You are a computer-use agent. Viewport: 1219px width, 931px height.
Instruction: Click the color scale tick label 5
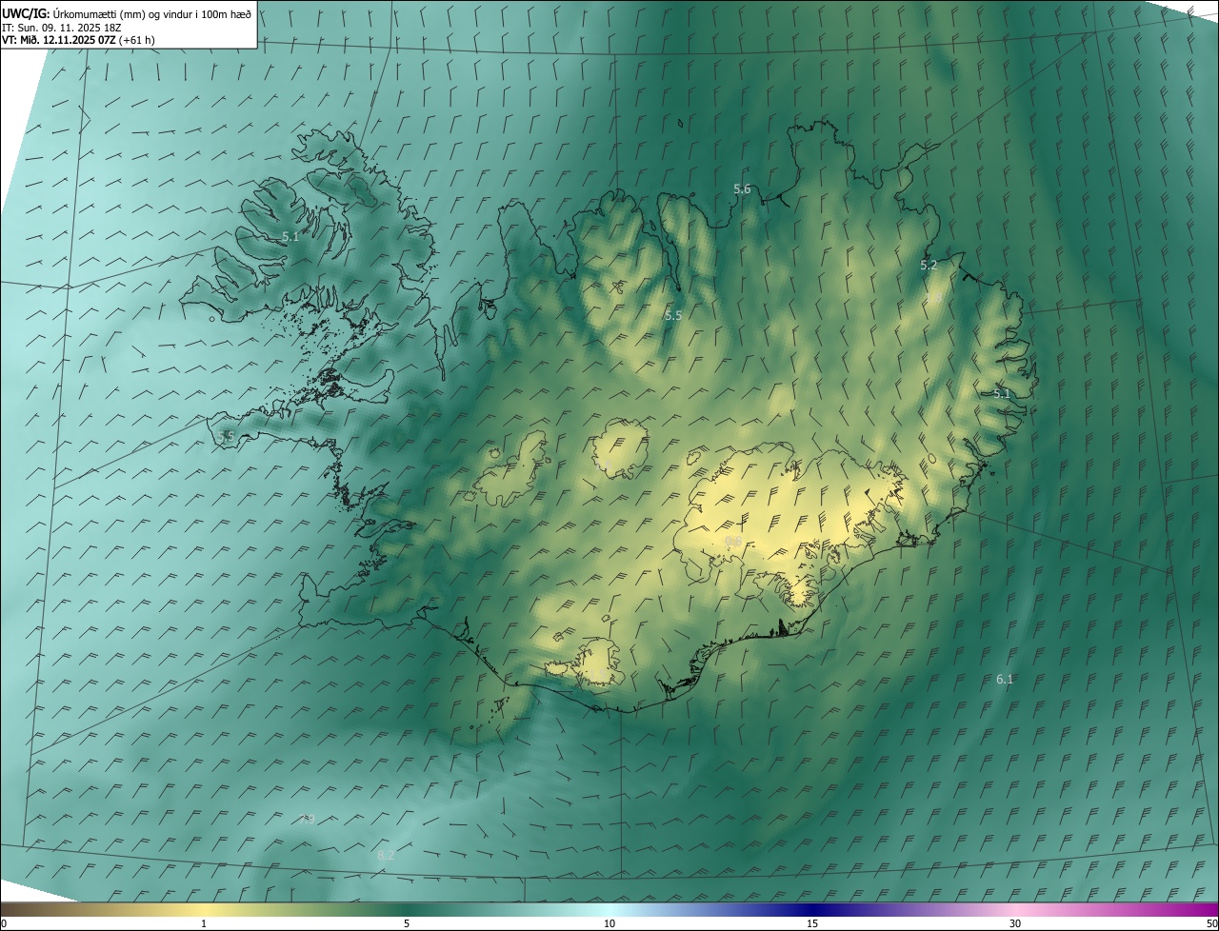point(407,923)
